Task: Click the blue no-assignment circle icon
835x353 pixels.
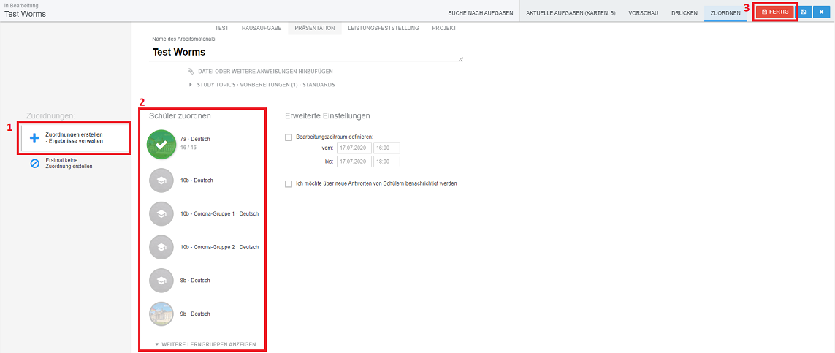Action: [34, 163]
